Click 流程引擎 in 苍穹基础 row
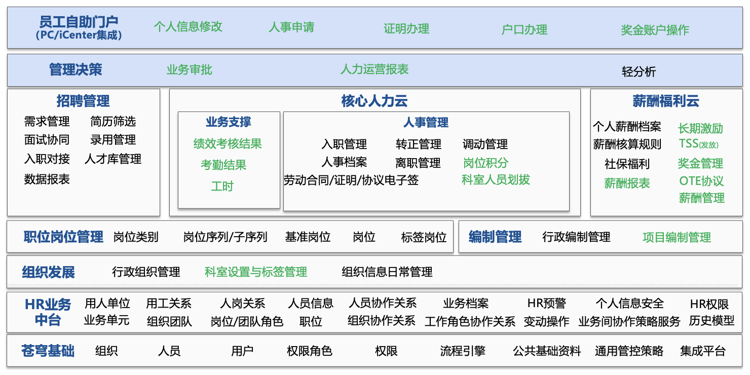Image resolution: width=750 pixels, height=375 pixels. (463, 351)
